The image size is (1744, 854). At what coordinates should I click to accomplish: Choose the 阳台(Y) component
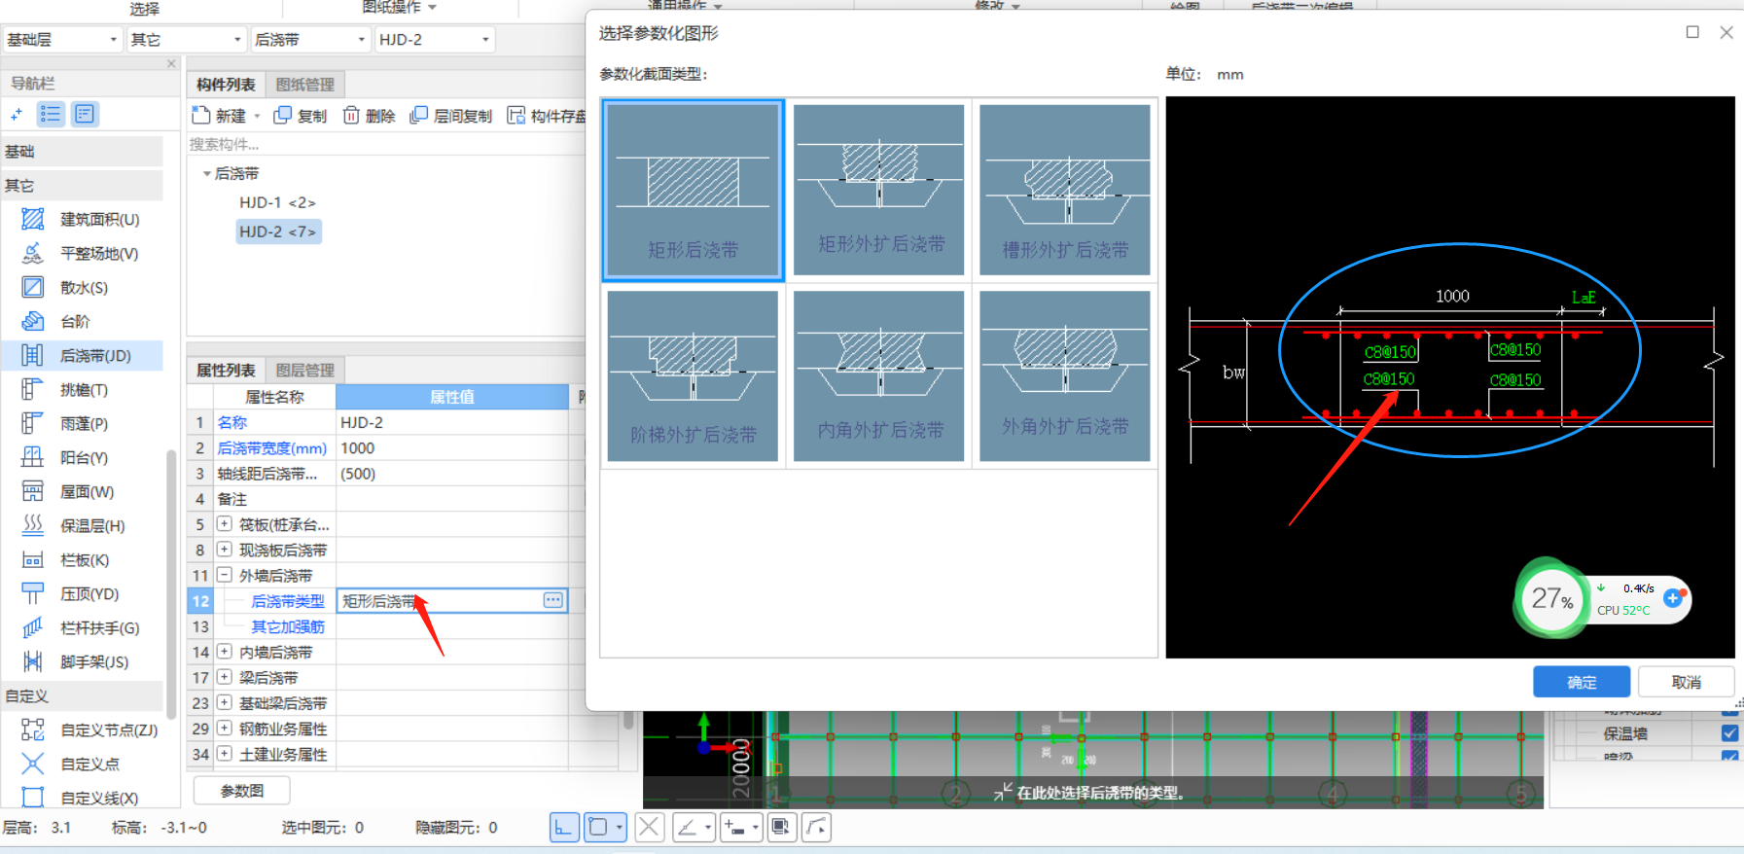coord(82,458)
